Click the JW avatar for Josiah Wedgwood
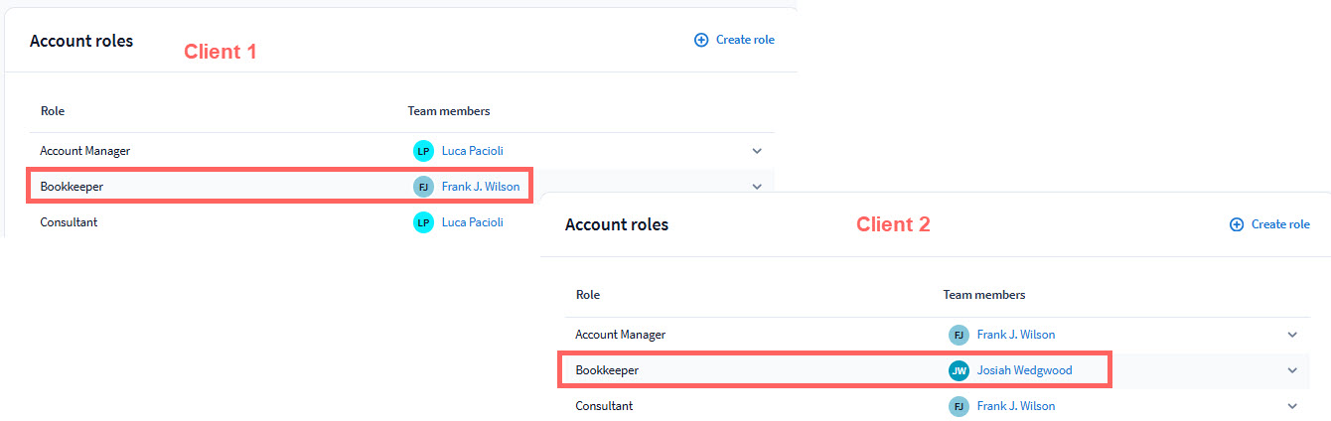1331x421 pixels. tap(959, 370)
